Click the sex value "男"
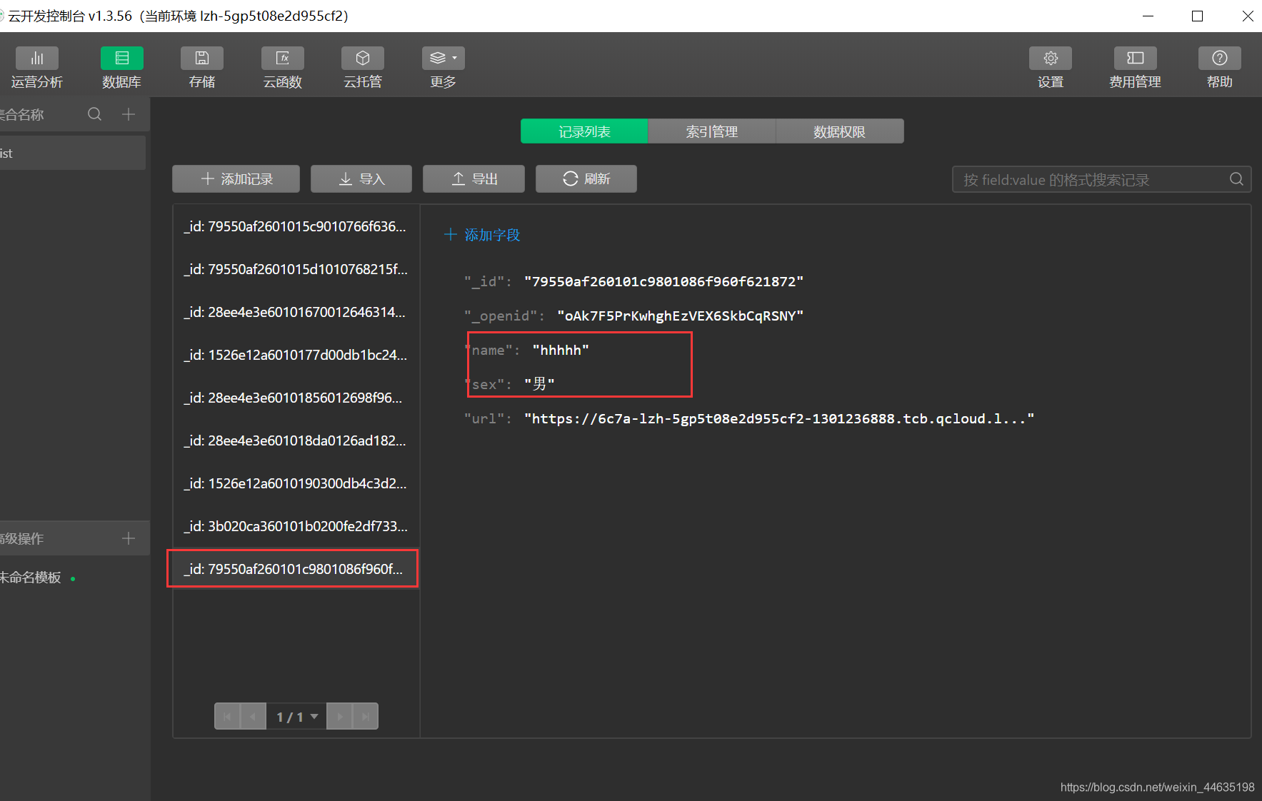Image resolution: width=1262 pixels, height=801 pixels. tap(539, 384)
